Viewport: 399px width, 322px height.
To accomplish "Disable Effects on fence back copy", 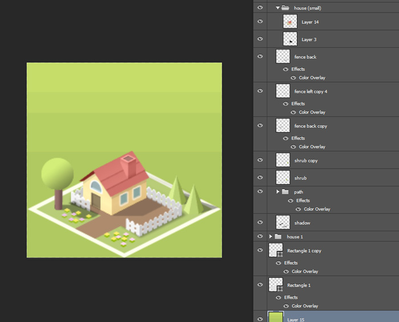I will [x=286, y=138].
